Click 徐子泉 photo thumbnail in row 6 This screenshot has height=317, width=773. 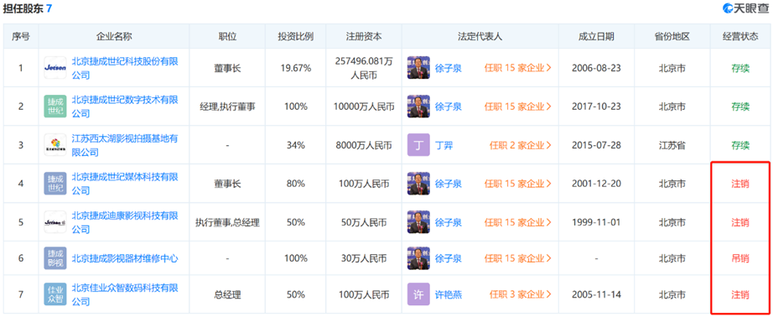pyautogui.click(x=418, y=257)
